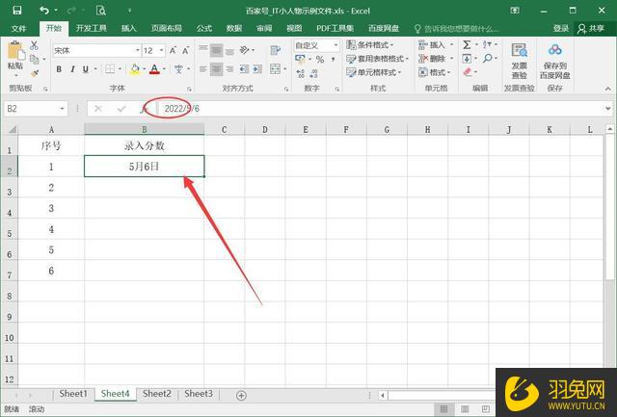Viewport: 617px width, 417px height.
Task: Open Cell Styles (单元格样式) dropdown
Action: [373, 72]
